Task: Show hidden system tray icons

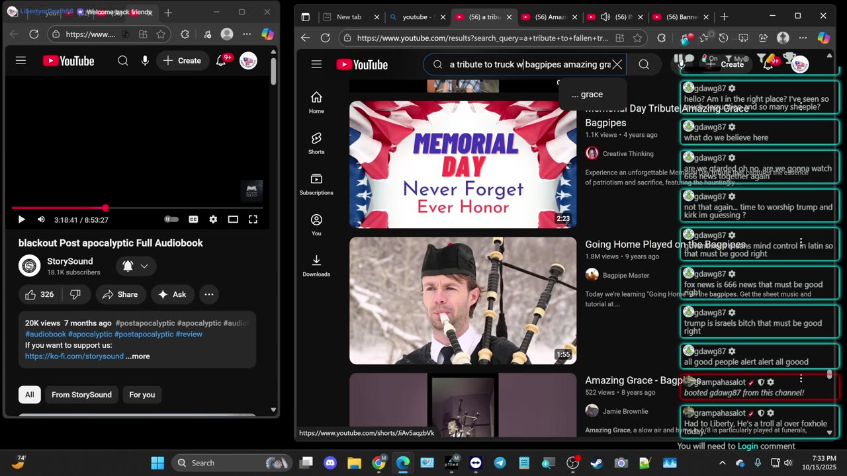Action: tap(723, 463)
